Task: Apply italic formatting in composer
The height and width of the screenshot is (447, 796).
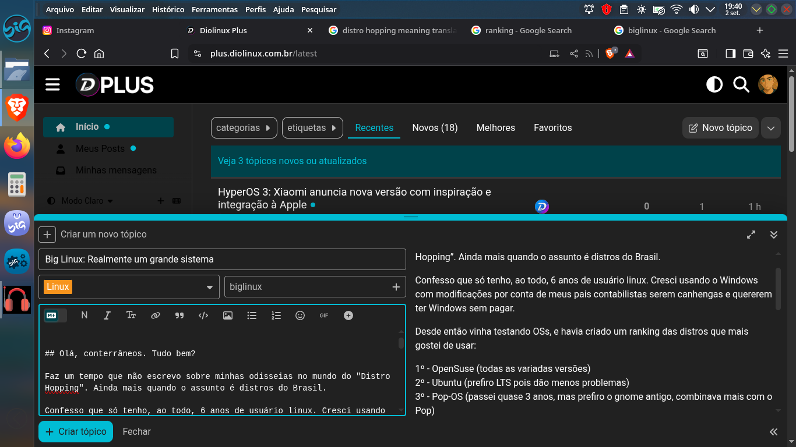Action: [x=107, y=315]
